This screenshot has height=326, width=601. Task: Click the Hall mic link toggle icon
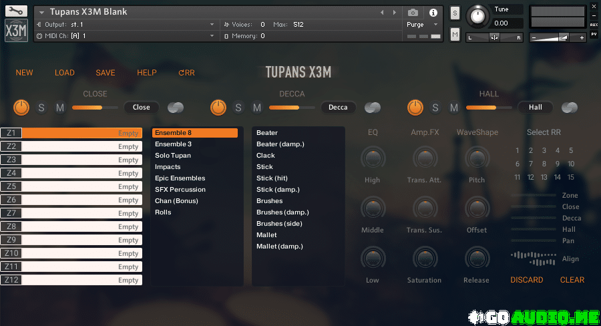click(x=570, y=108)
